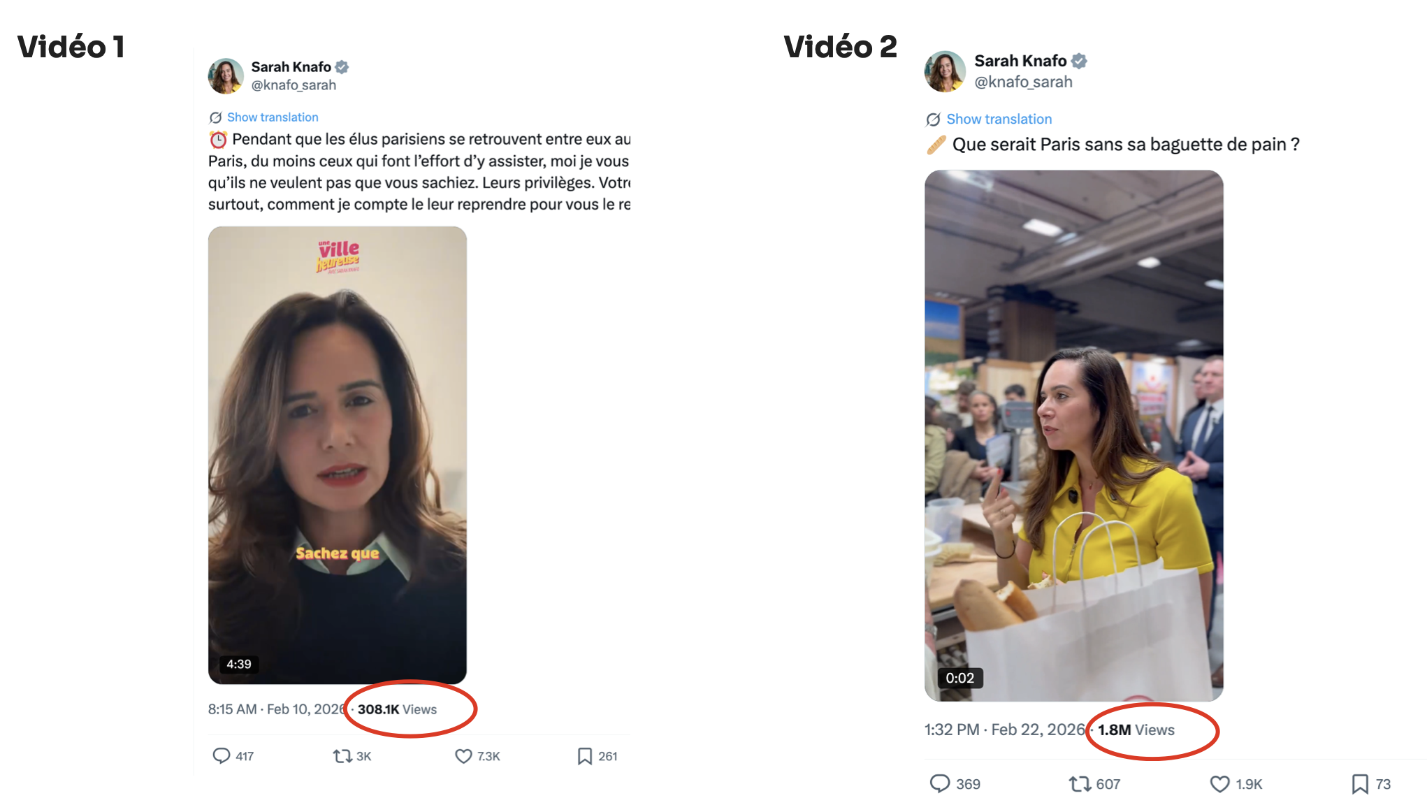Viewport: 1427px width, 812px height.
Task: Bookmark the baguette post showing 73
Action: (x=1360, y=783)
